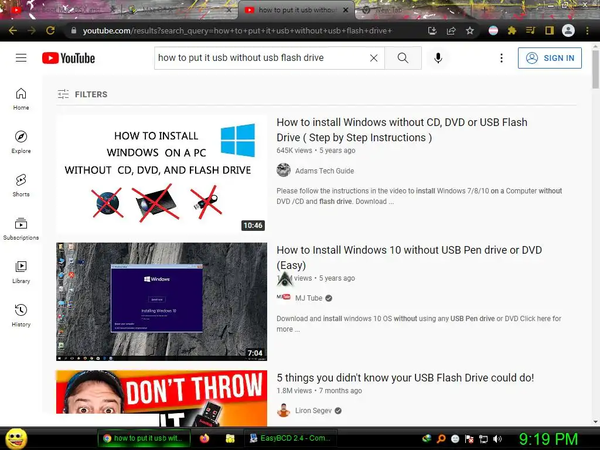Select Chrome 'how to put it usb wit...' taskbar item
The width and height of the screenshot is (600, 450).
tap(144, 438)
